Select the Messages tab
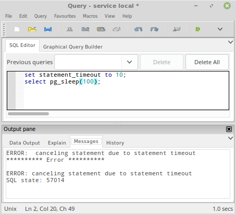This screenshot has width=236, height=215. point(86,141)
